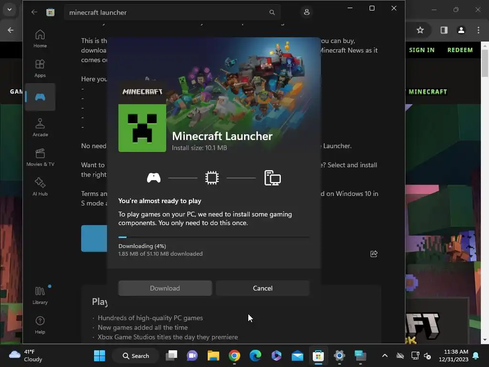Image resolution: width=489 pixels, height=367 pixels.
Task: Open Library in Store sidebar
Action: click(40, 295)
